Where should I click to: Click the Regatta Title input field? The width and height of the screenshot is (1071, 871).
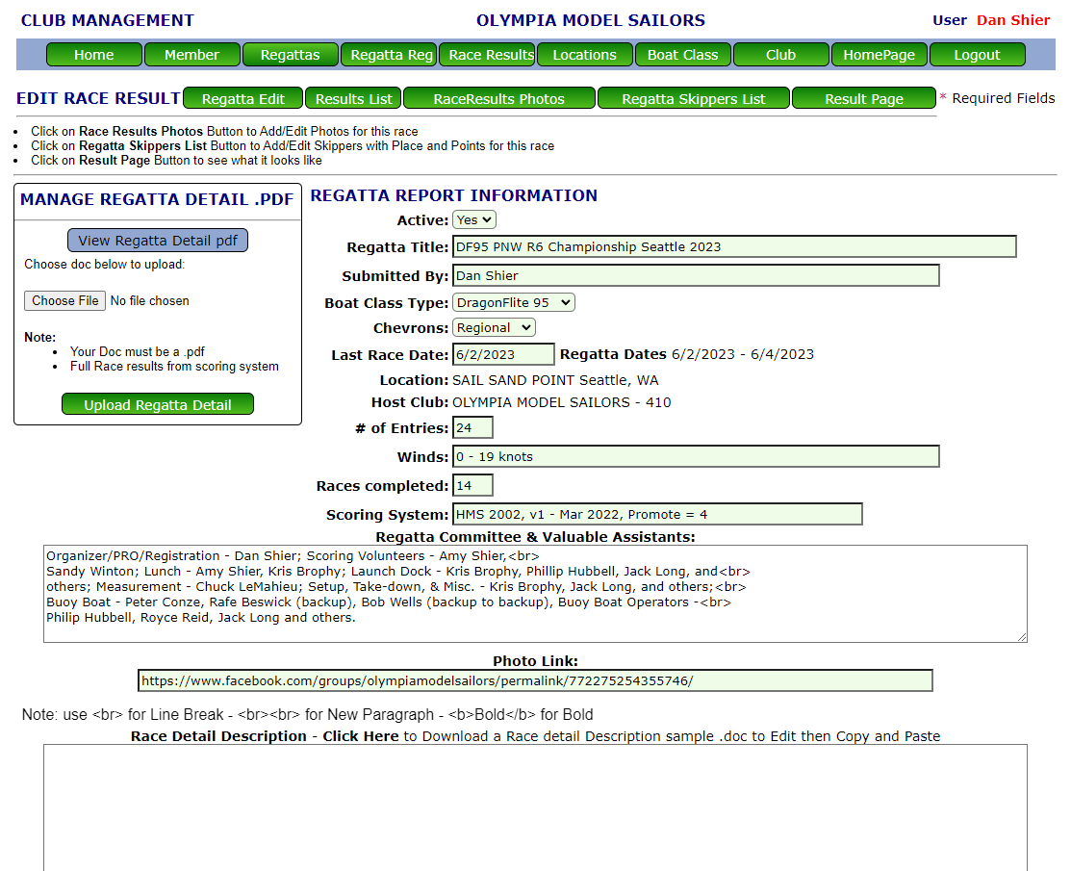pyautogui.click(x=734, y=246)
